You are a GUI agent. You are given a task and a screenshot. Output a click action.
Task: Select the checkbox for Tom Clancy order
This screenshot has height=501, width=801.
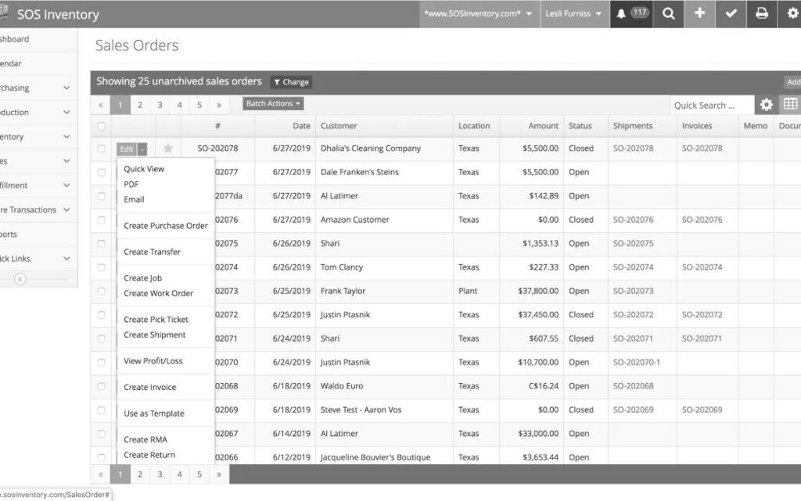(x=101, y=267)
